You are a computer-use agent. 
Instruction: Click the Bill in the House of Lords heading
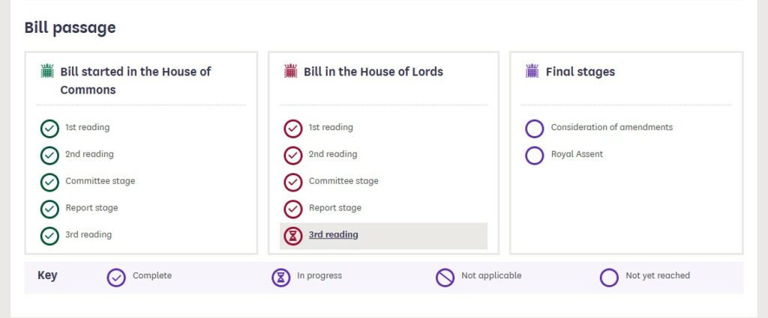pos(373,71)
